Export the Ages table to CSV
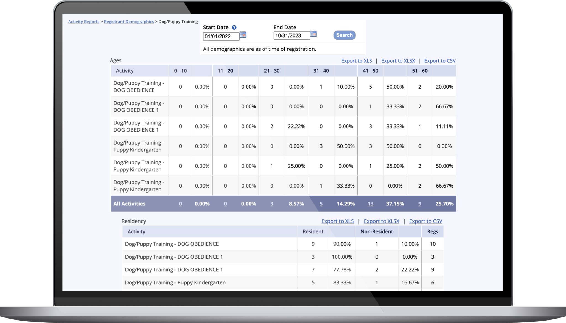Viewport: 566px width, 323px height. pyautogui.click(x=440, y=61)
